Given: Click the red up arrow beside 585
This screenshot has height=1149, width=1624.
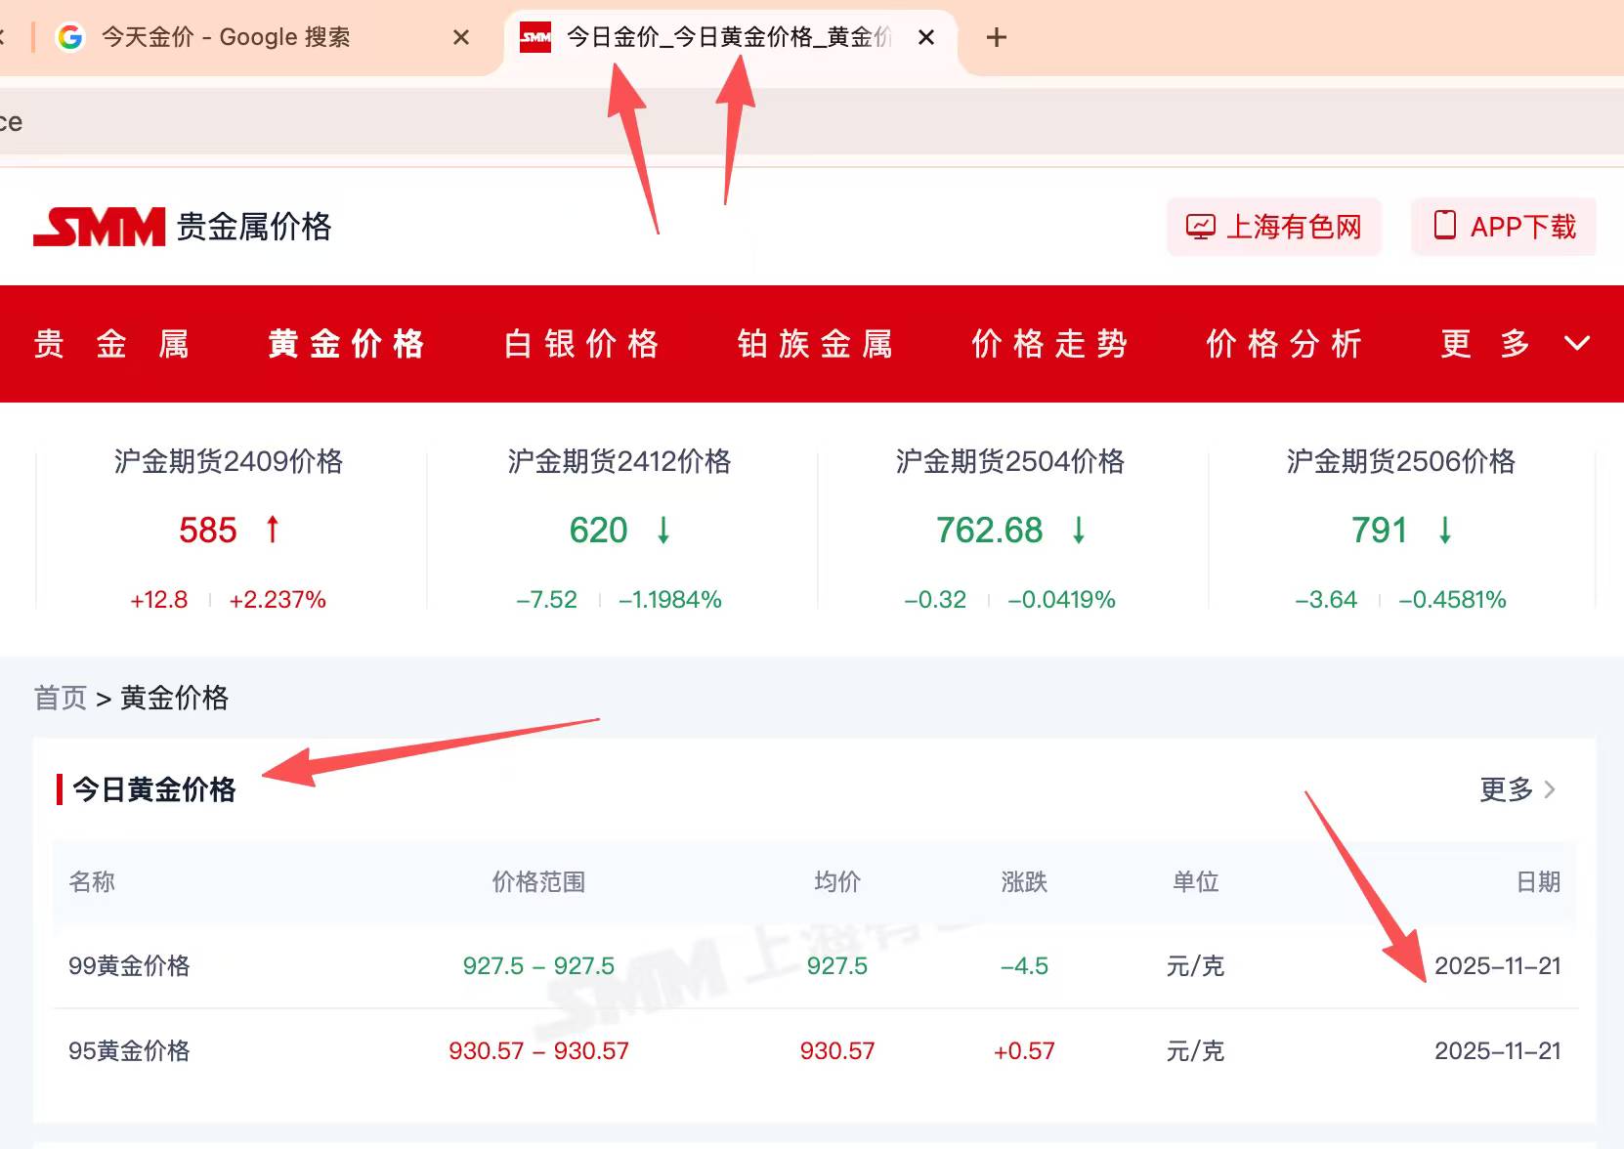Looking at the screenshot, I should (273, 530).
